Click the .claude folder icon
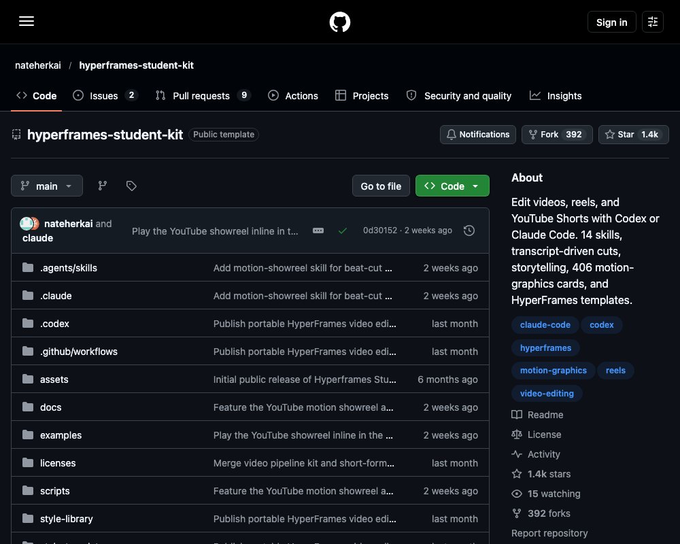Screen dimensions: 680x544 28,295
